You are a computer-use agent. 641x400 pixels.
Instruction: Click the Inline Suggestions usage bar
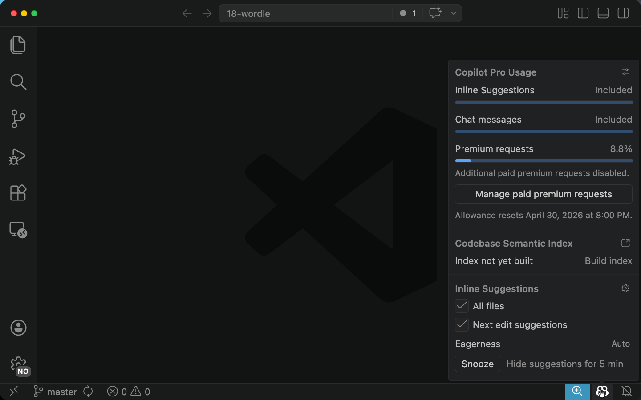click(x=544, y=103)
